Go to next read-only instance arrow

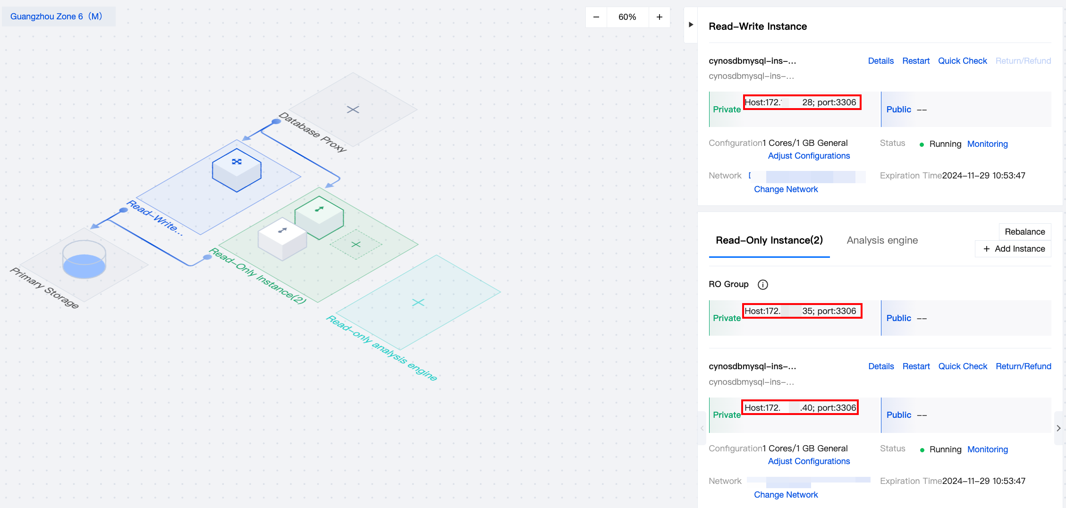click(x=1058, y=428)
